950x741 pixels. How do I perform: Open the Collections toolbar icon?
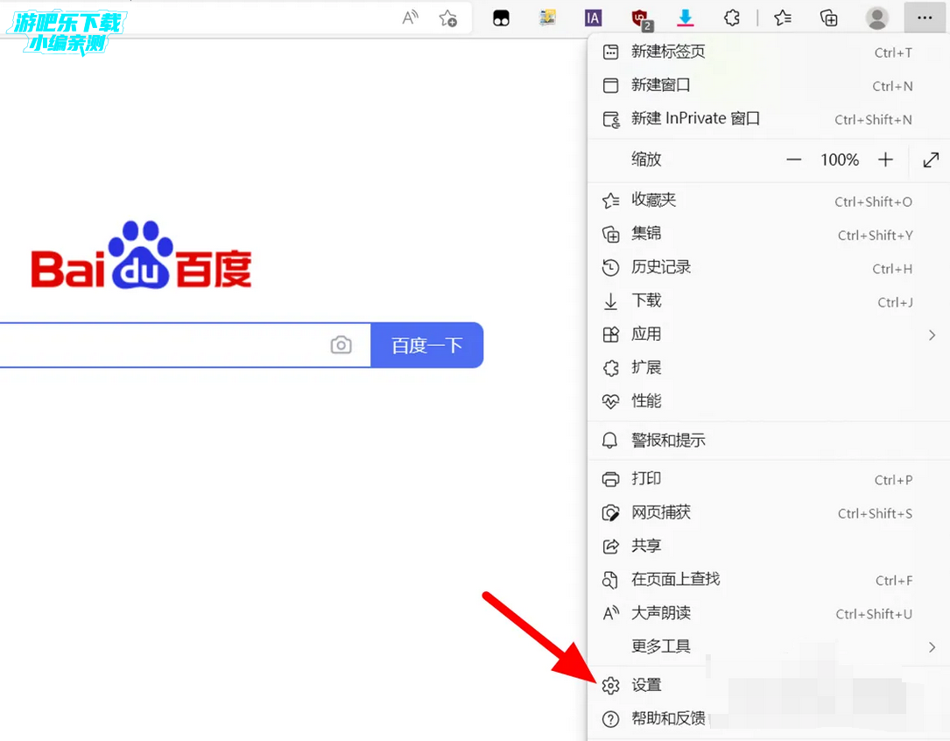(x=828, y=18)
